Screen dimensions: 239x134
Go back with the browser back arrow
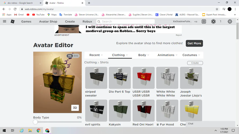4,9
